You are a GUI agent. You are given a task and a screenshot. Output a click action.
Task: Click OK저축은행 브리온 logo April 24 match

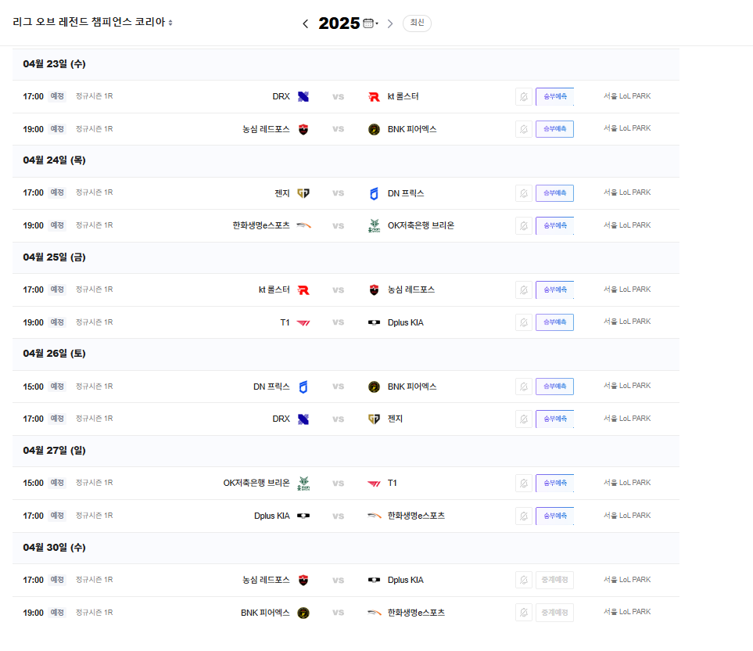(x=374, y=225)
